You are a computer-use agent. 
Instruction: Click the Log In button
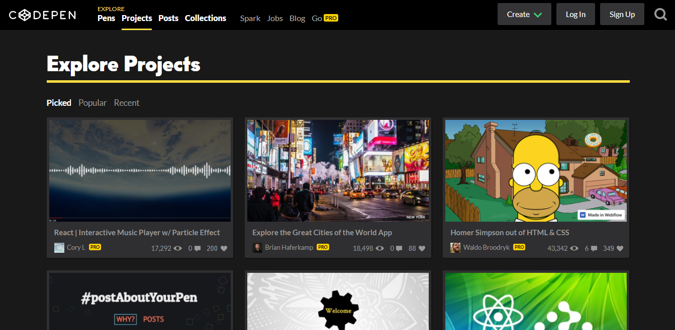[x=575, y=14]
